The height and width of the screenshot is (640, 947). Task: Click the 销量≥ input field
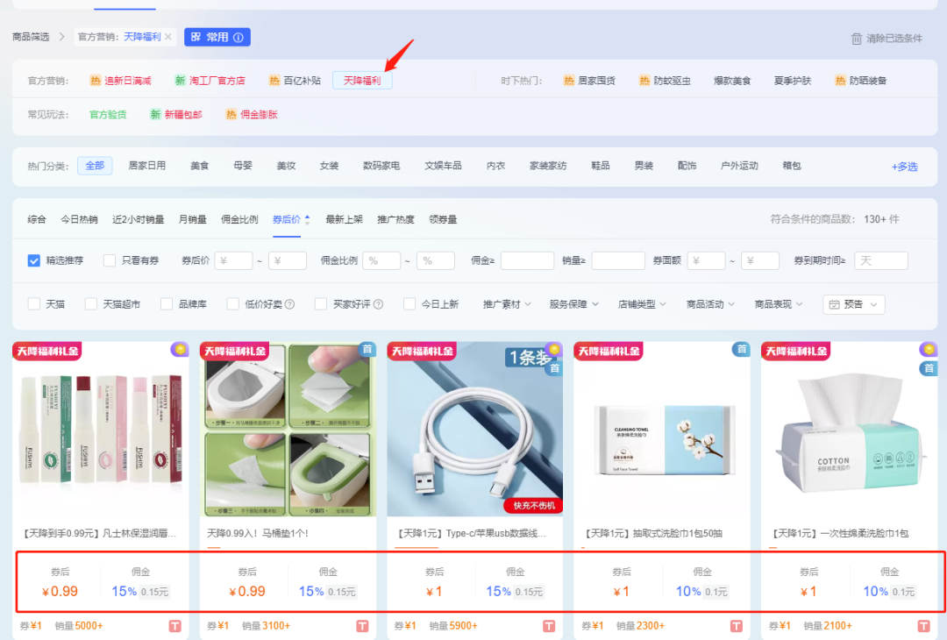pos(617,260)
